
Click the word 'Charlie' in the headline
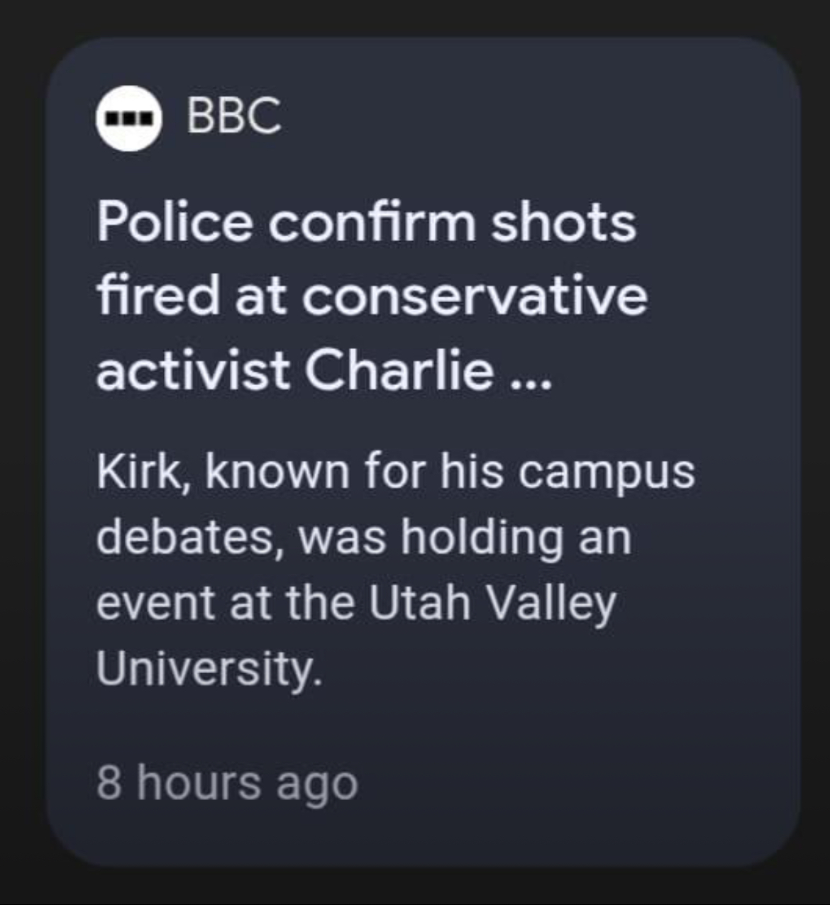pyautogui.click(x=401, y=370)
